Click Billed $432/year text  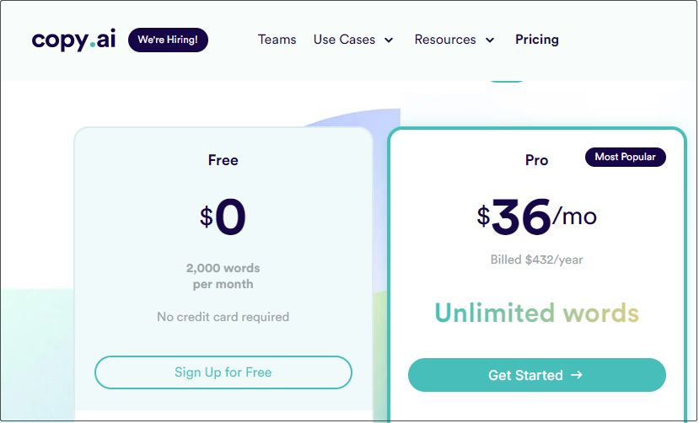pos(537,260)
